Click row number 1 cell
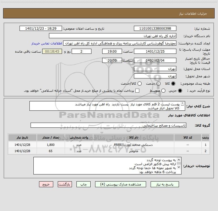This screenshot has height=211, width=218. click(x=206, y=145)
